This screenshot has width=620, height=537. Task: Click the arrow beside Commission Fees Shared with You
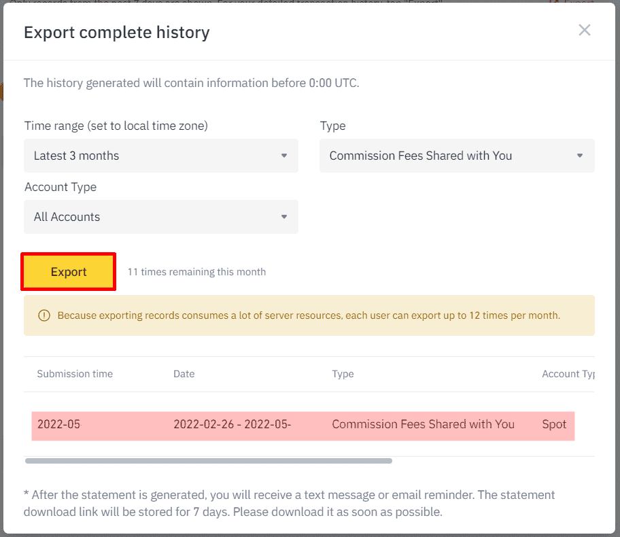point(580,156)
